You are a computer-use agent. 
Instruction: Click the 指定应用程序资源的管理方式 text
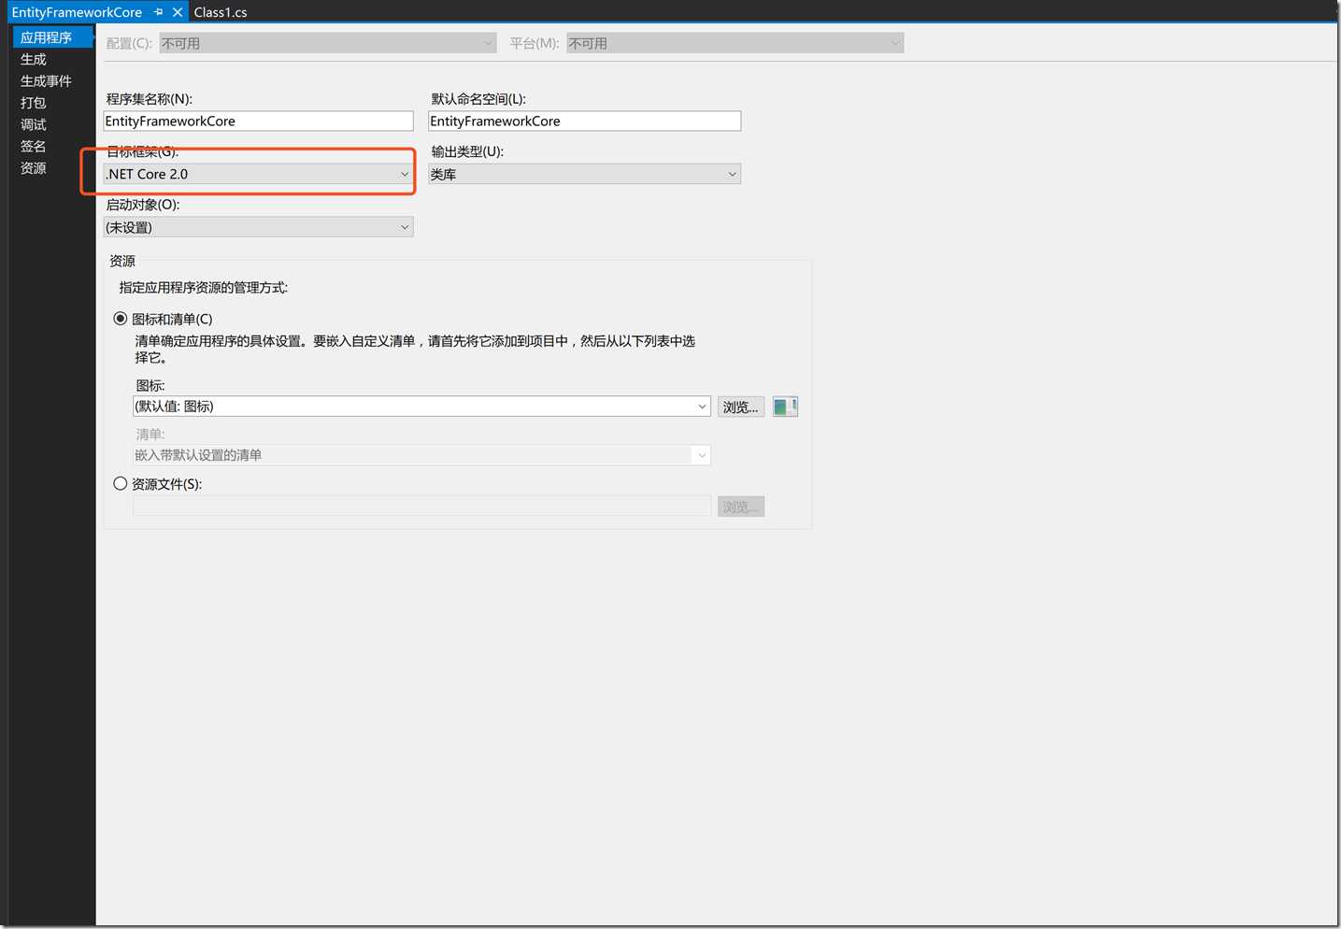coord(203,288)
